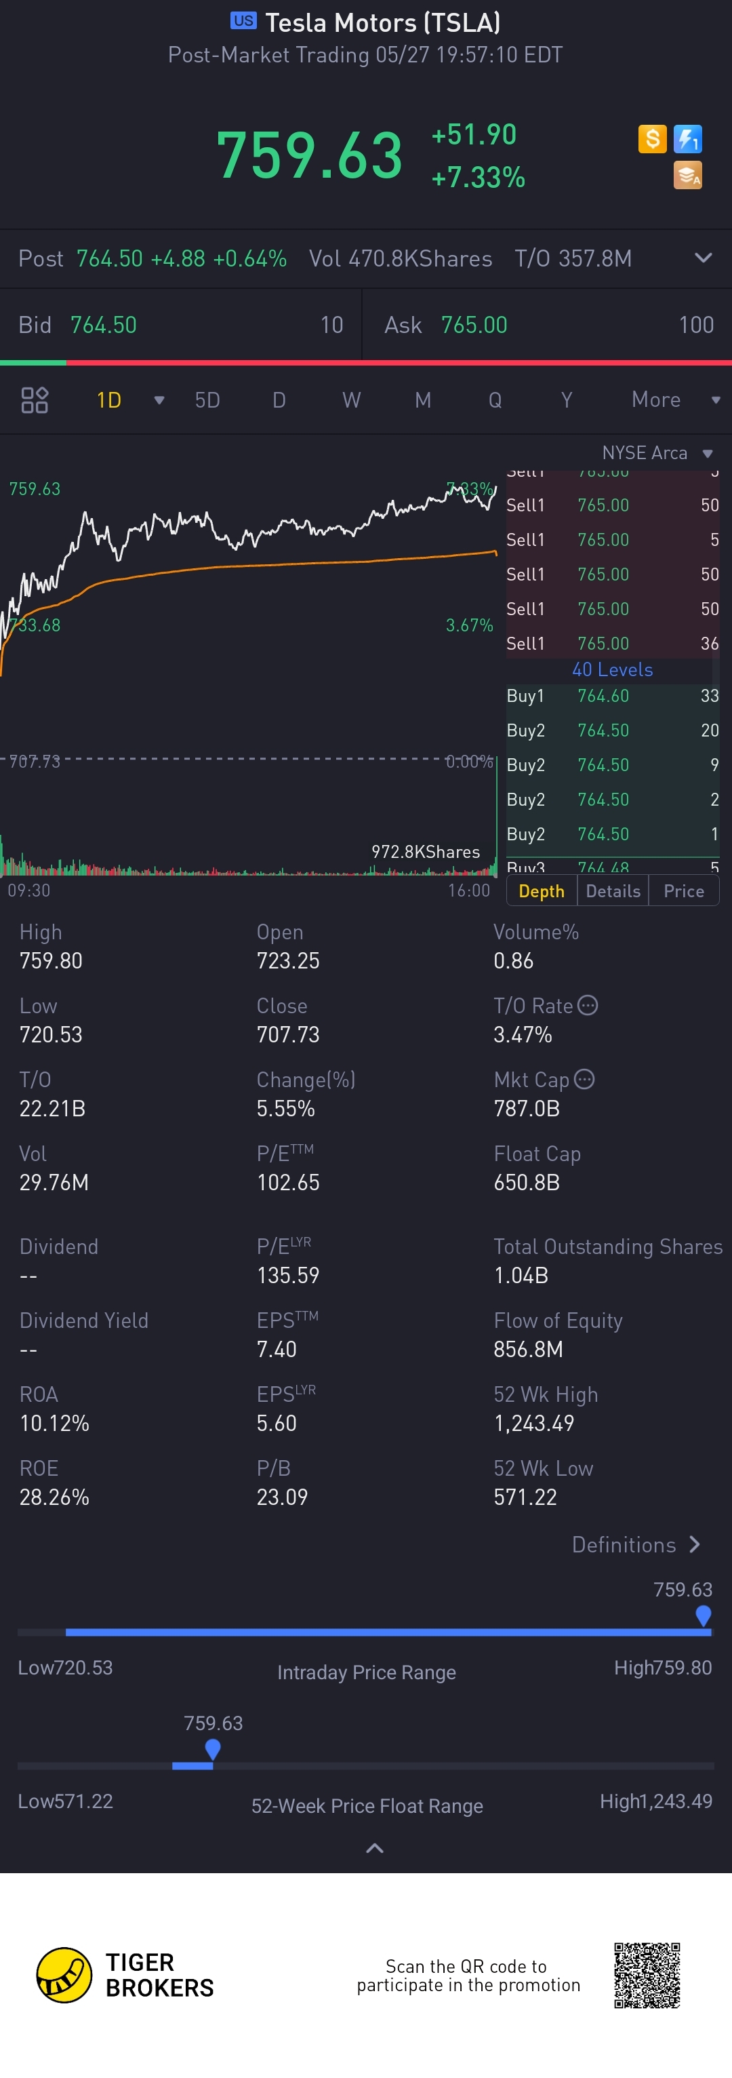Tap the blue lightning bolt icon
Viewport: 732px width, 2078px height.
tap(688, 139)
